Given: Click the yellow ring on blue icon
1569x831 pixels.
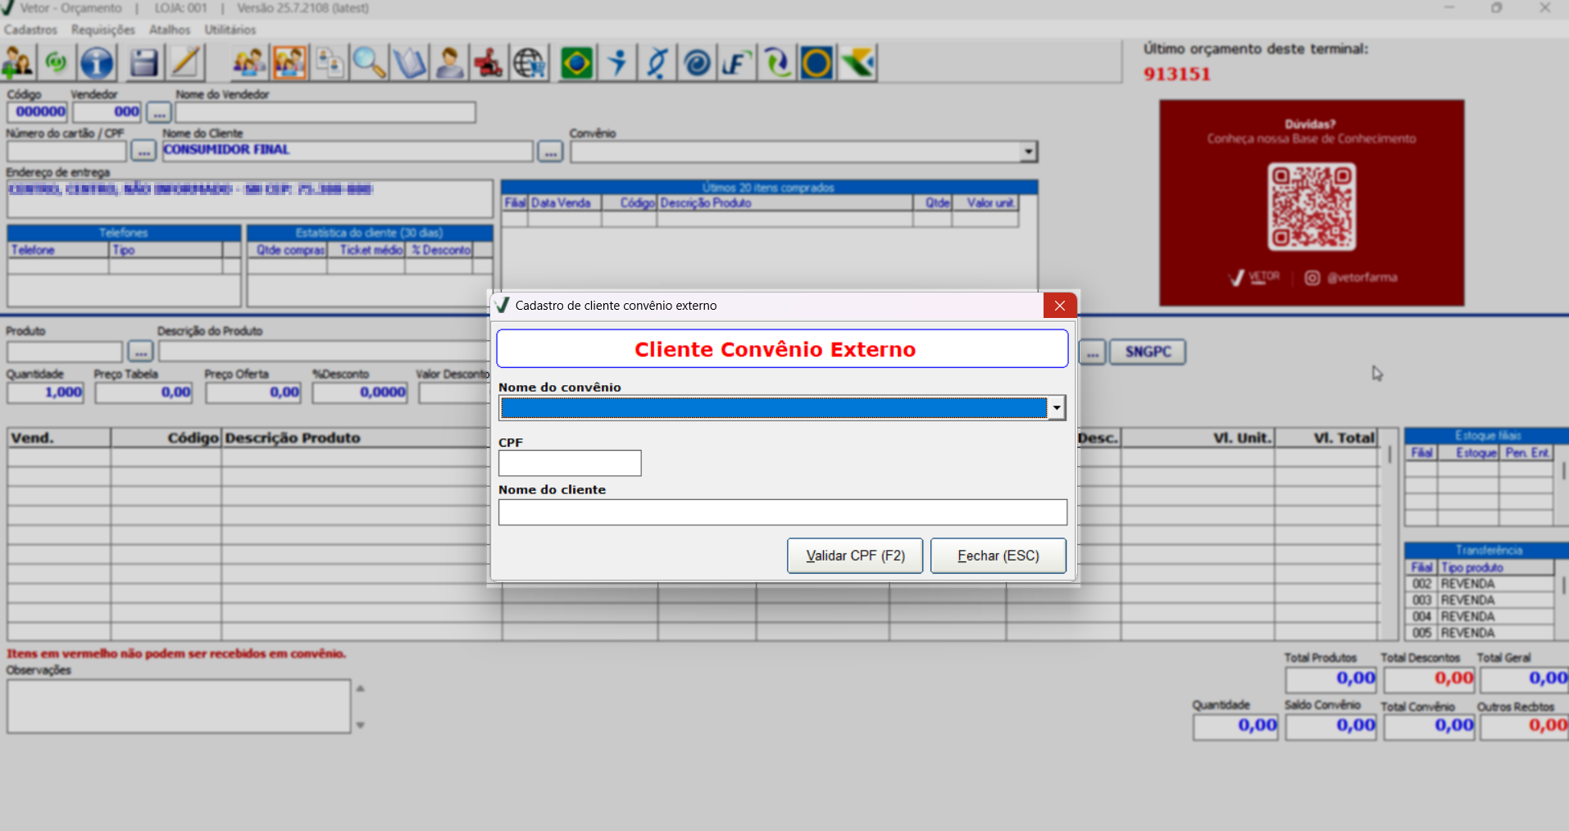Looking at the screenshot, I should pos(816,63).
